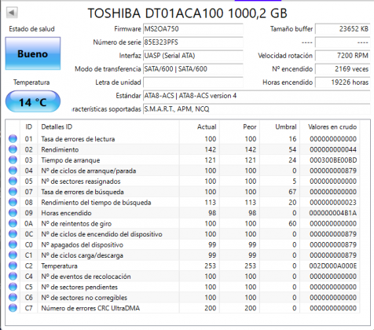Select 'Nº apagados del dispositivo' row

tap(183, 244)
